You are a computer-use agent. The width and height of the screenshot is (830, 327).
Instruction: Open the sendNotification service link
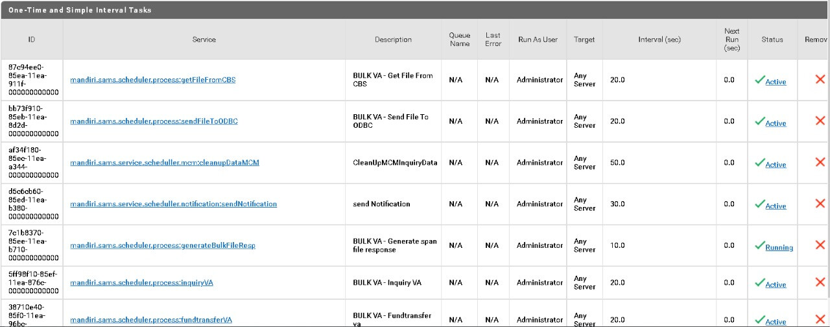173,204
